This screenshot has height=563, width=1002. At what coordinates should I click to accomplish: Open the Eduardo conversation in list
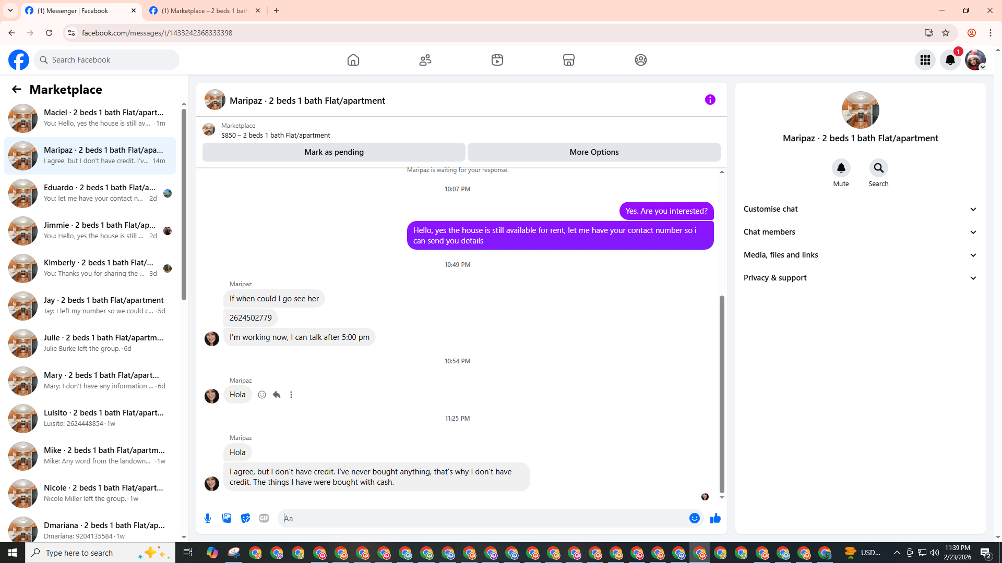(x=90, y=193)
